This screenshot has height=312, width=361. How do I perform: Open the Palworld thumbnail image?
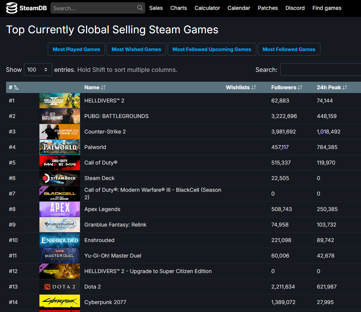point(60,147)
